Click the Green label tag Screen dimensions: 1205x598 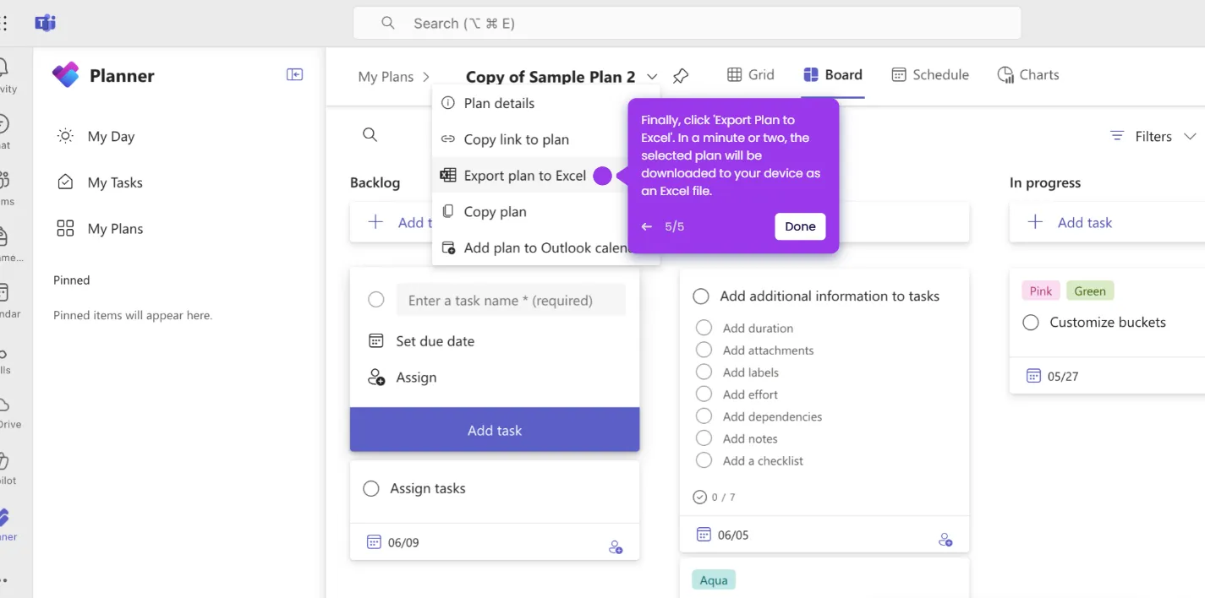coord(1090,291)
